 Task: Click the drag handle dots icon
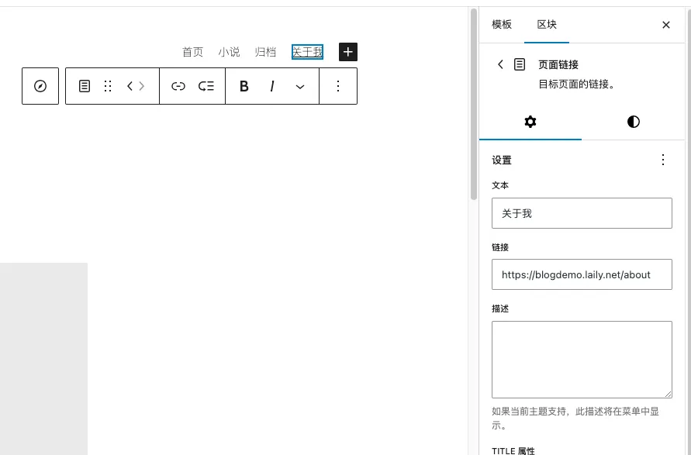pyautogui.click(x=108, y=86)
